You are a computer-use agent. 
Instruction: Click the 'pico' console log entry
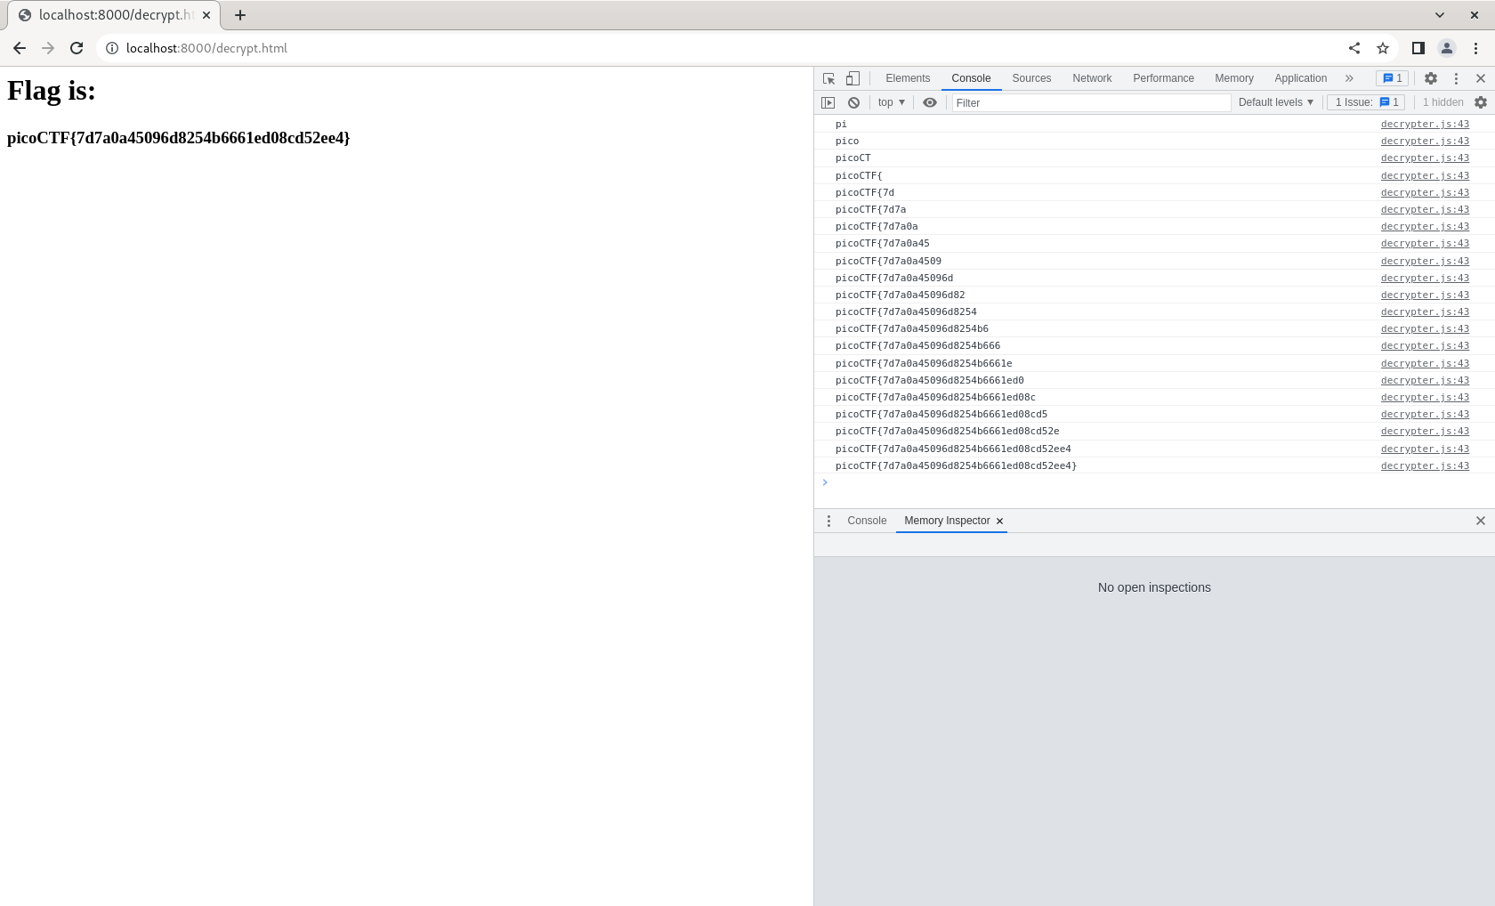(847, 142)
